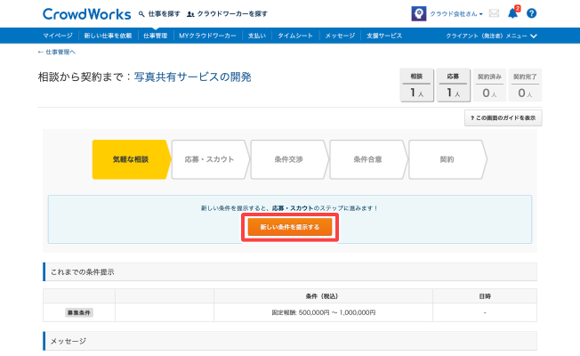Select the 応募・スカウト step
This screenshot has width=580, height=356.
[209, 159]
